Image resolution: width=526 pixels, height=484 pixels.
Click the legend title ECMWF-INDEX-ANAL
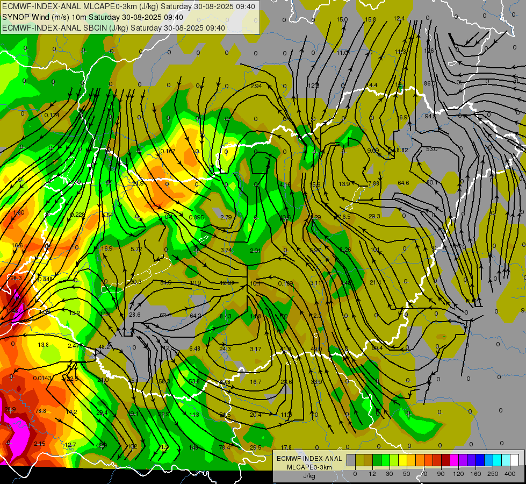tap(309, 459)
